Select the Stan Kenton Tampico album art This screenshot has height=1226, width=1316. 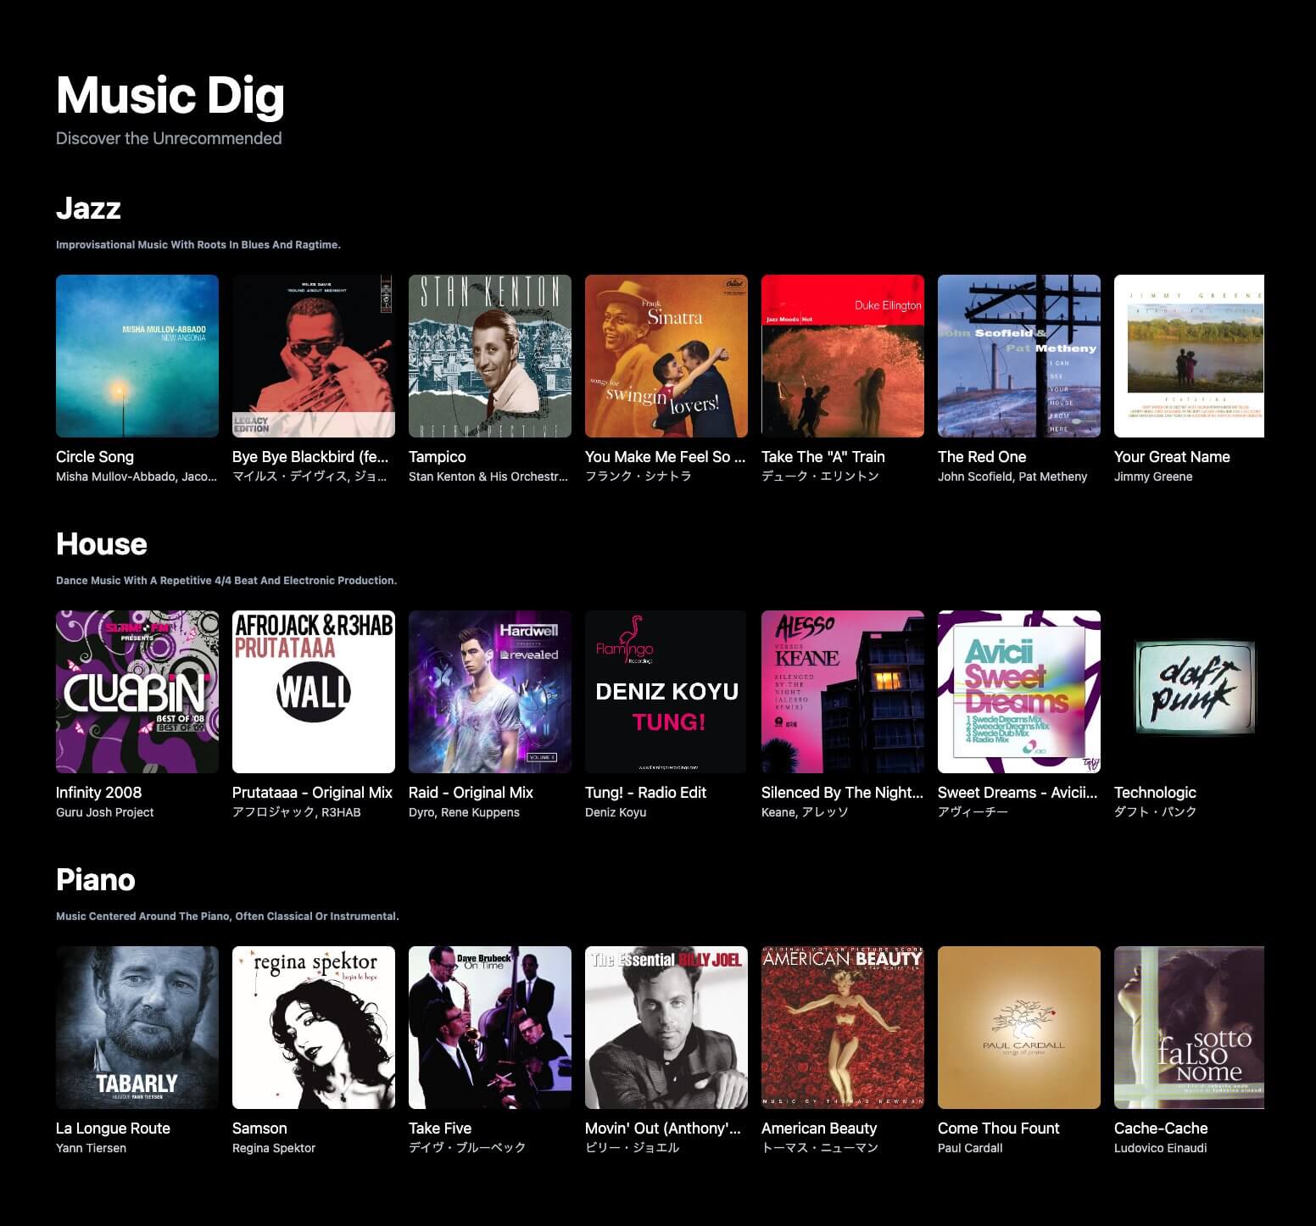(490, 356)
